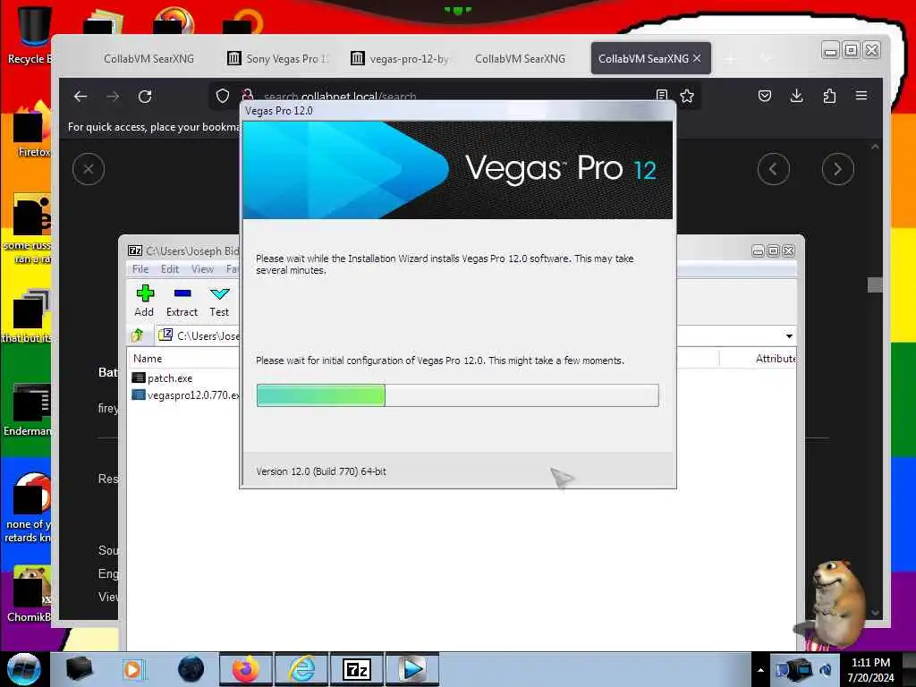Open the Enderman desktop shortcut
Image resolution: width=916 pixels, height=687 pixels.
point(28,410)
